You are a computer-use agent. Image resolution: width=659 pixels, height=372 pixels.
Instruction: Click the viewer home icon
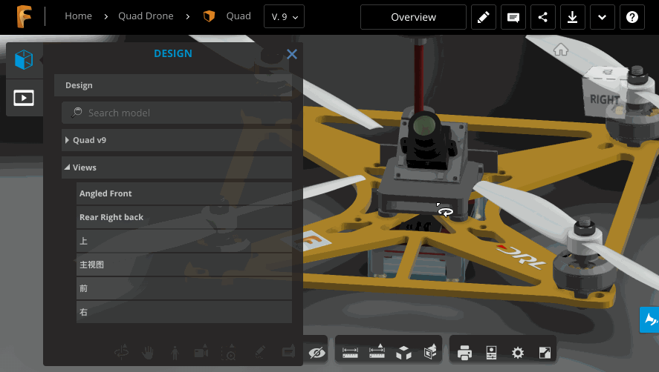561,50
